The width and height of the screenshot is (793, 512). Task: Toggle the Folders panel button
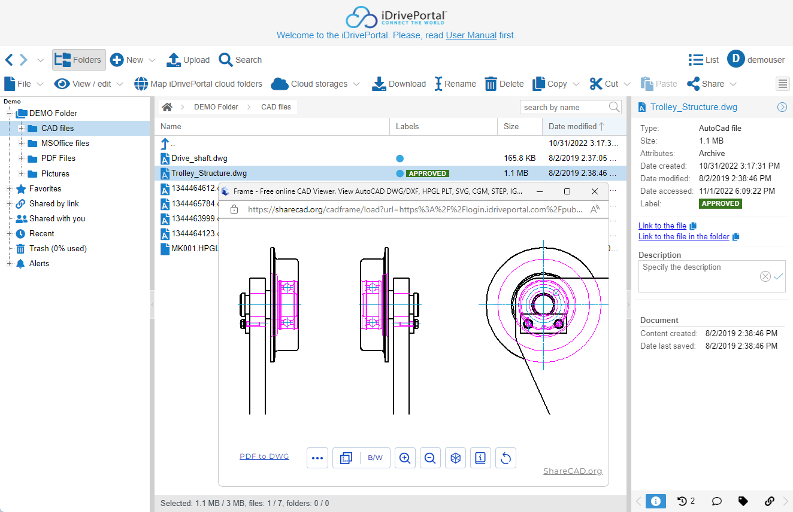point(79,60)
